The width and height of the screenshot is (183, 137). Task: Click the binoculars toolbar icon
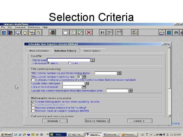(176, 32)
